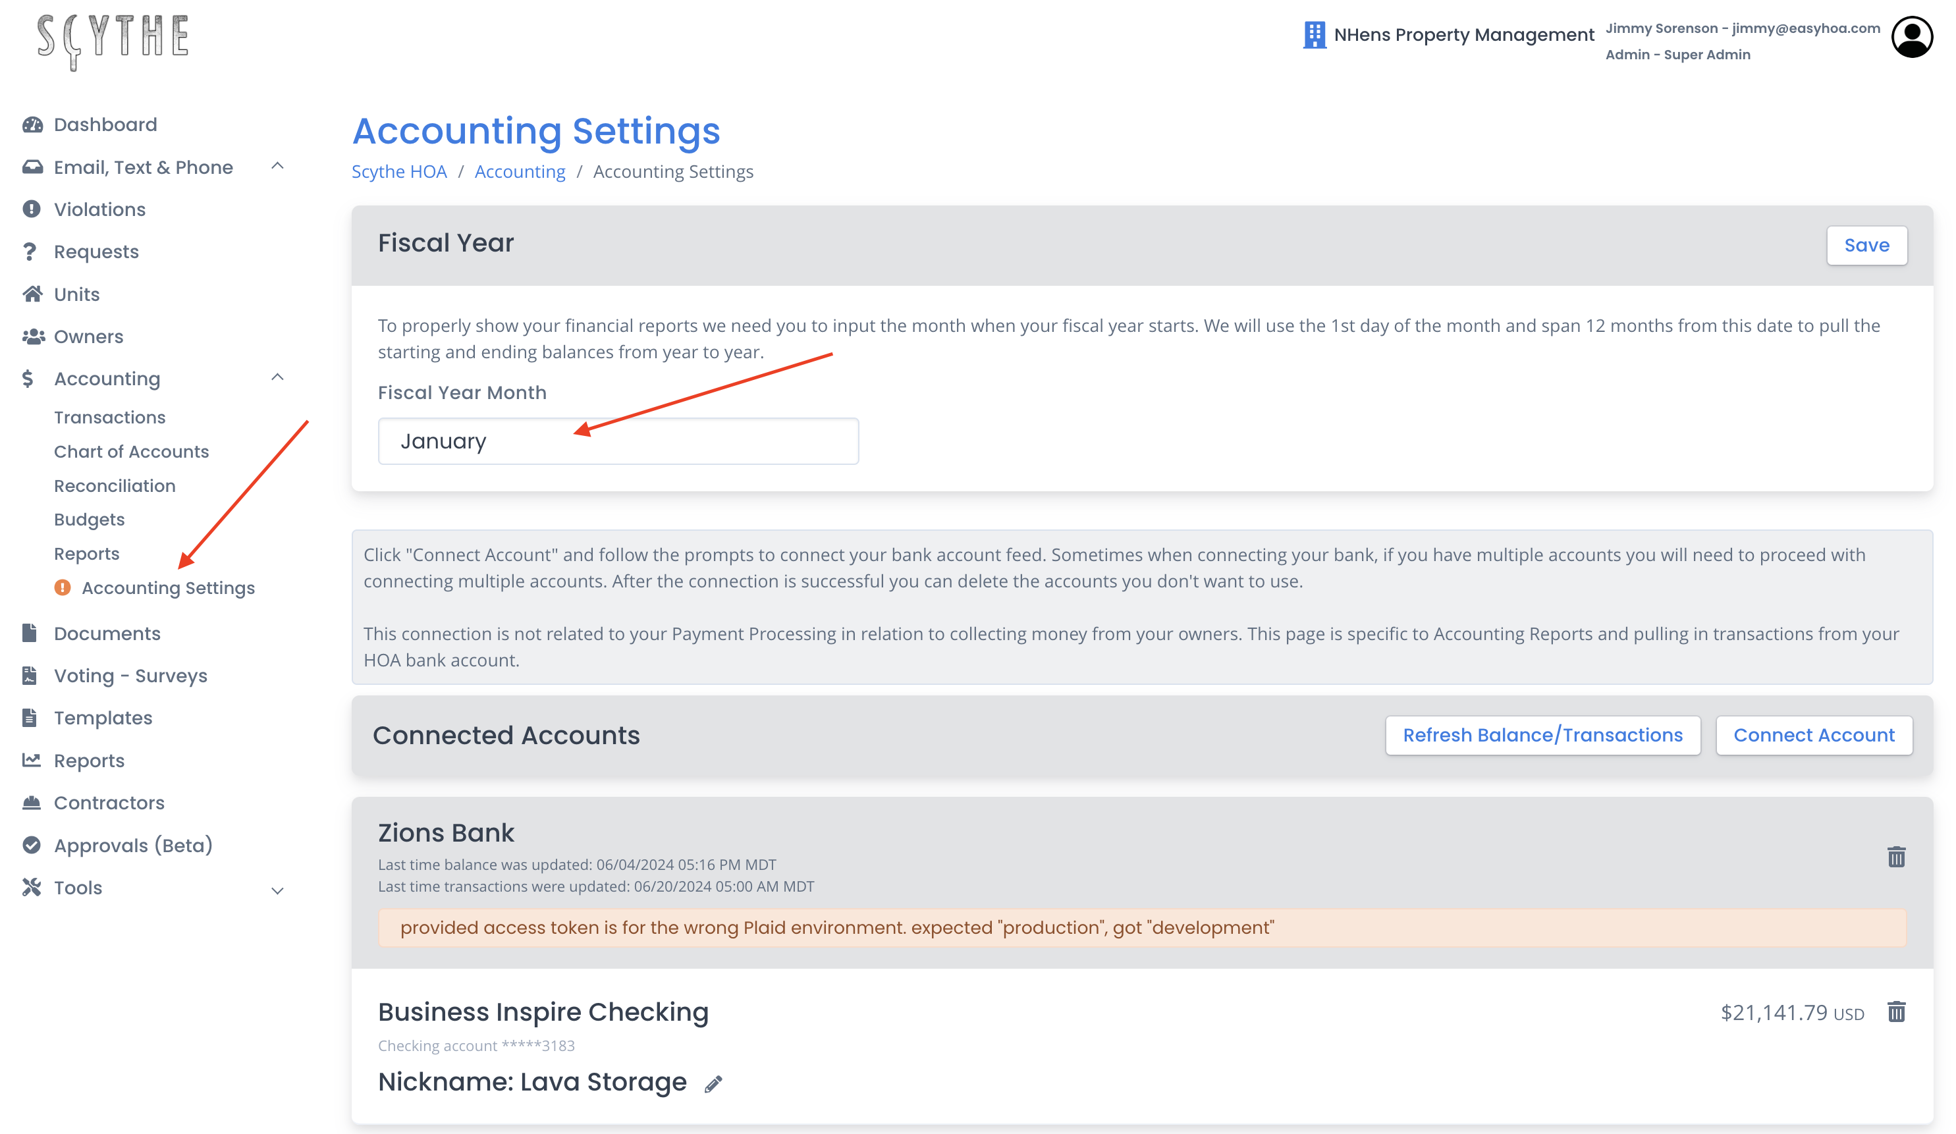The image size is (1956, 1134).
Task: Click the Owners people icon
Action: pos(33,336)
